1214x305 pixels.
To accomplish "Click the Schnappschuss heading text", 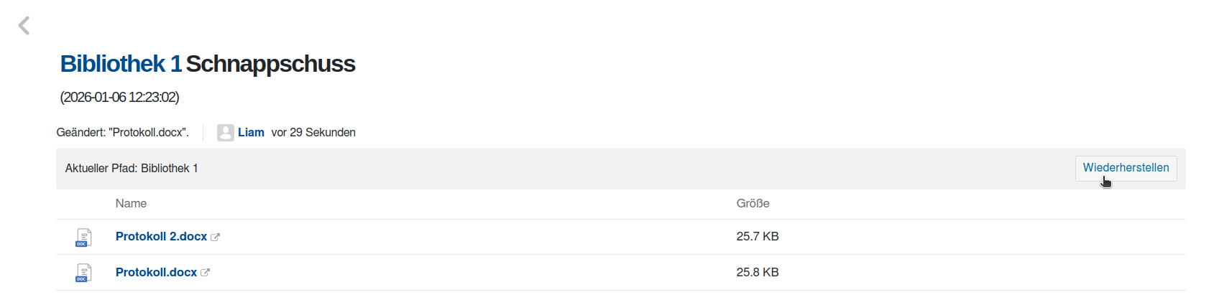I will 270,64.
